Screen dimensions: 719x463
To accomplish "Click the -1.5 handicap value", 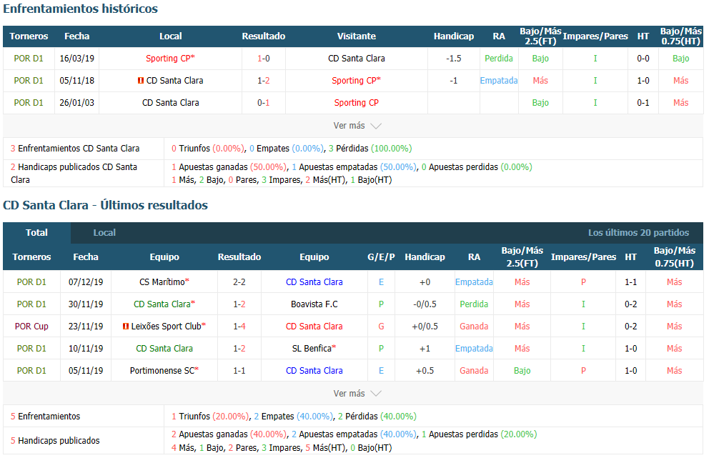I will tap(454, 58).
